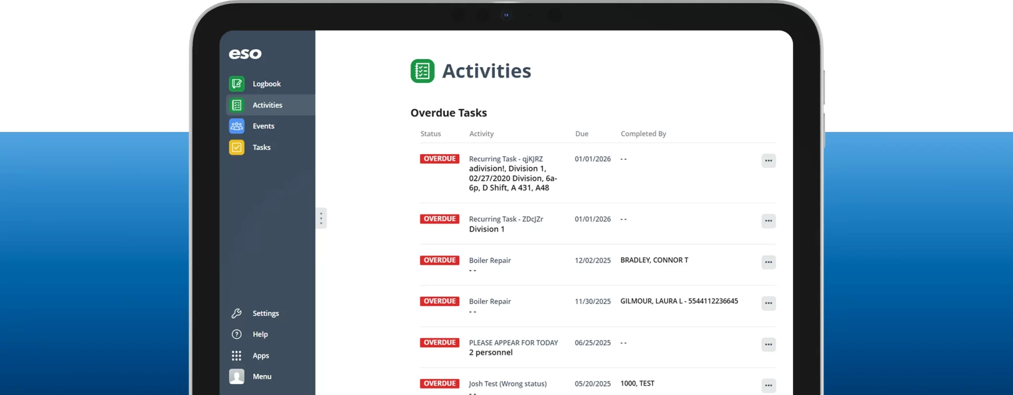Click the 06/25/2025 due date
The width and height of the screenshot is (1013, 395).
593,343
